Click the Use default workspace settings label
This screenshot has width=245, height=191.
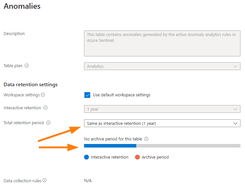(x=122, y=95)
